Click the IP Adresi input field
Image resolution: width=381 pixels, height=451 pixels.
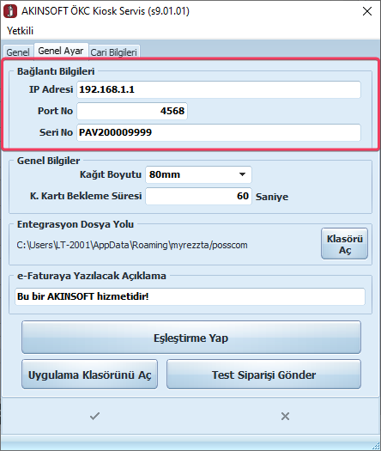pos(219,89)
